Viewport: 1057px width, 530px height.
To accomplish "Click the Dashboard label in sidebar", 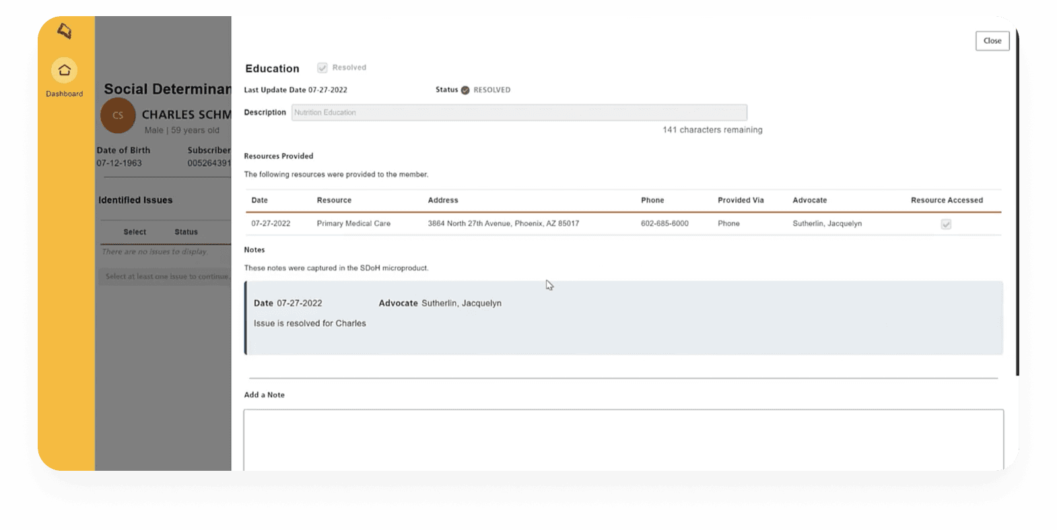I will click(65, 94).
